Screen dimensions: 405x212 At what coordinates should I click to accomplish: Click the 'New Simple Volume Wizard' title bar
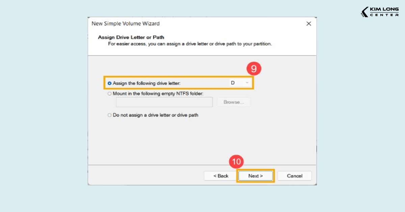(x=126, y=24)
